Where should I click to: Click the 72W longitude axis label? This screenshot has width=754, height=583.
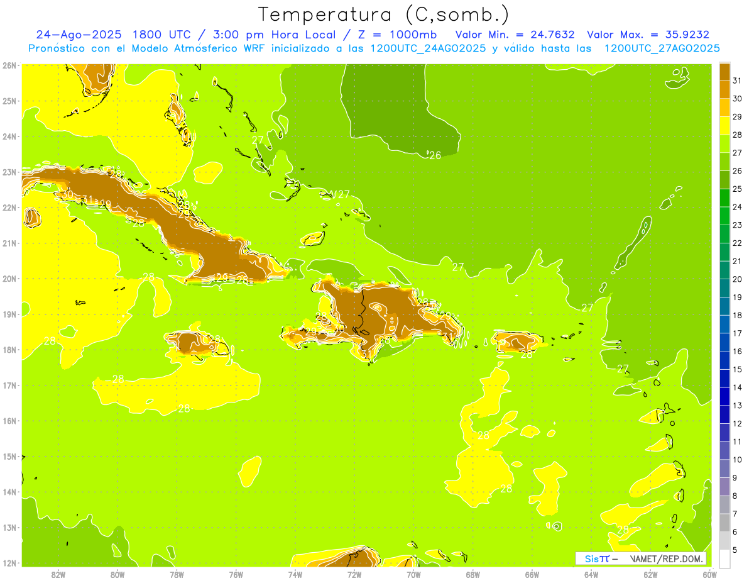pos(354,574)
